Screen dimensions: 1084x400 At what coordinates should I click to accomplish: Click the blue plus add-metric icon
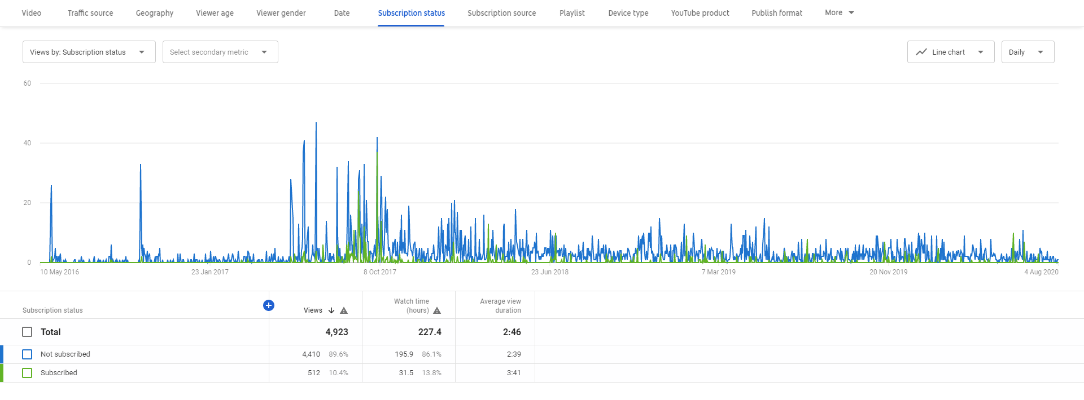click(269, 305)
